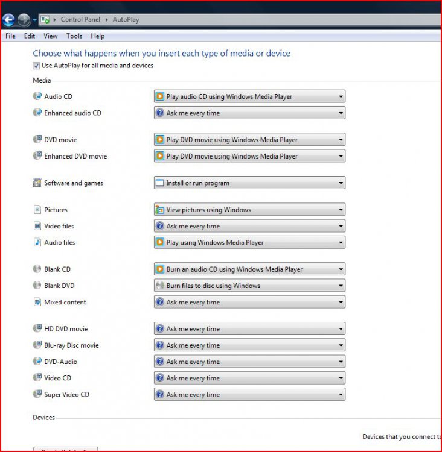Open the Blank CD action dropdown
The width and height of the screenshot is (442, 452).
tap(249, 269)
